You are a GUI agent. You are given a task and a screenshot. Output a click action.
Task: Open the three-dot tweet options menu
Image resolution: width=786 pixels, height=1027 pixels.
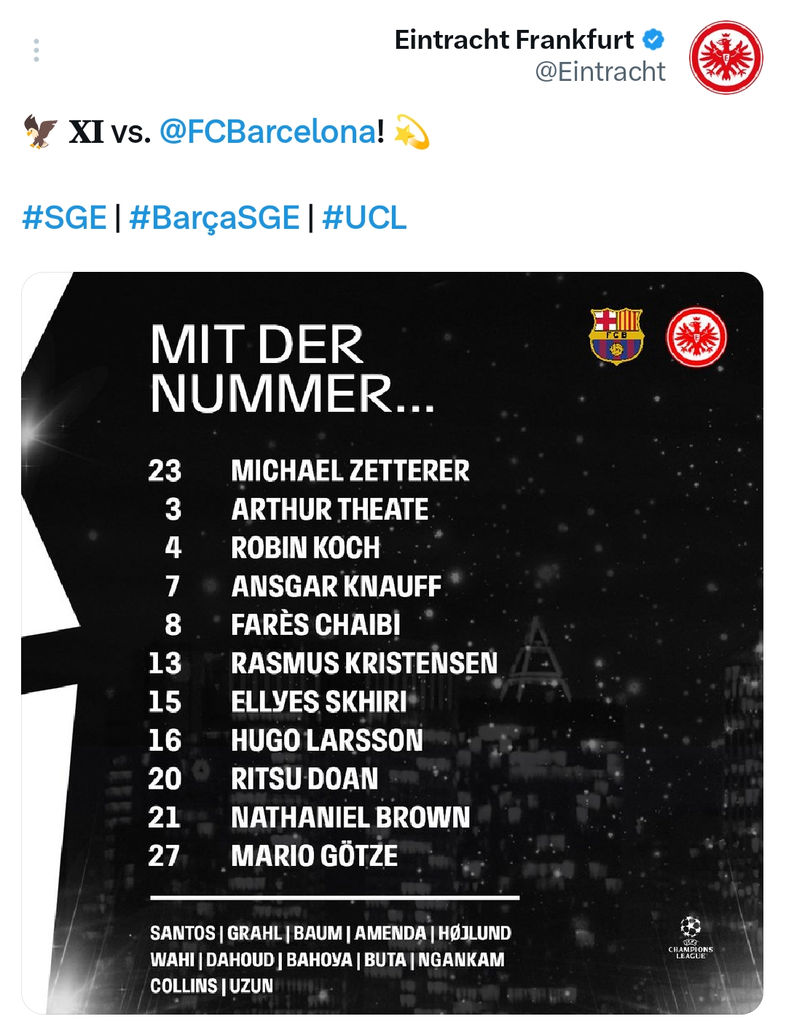coord(36,50)
